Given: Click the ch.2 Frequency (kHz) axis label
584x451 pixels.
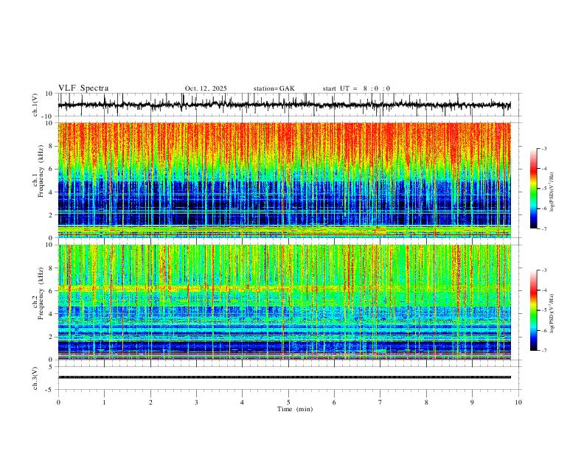Looking at the screenshot, I should [38, 293].
